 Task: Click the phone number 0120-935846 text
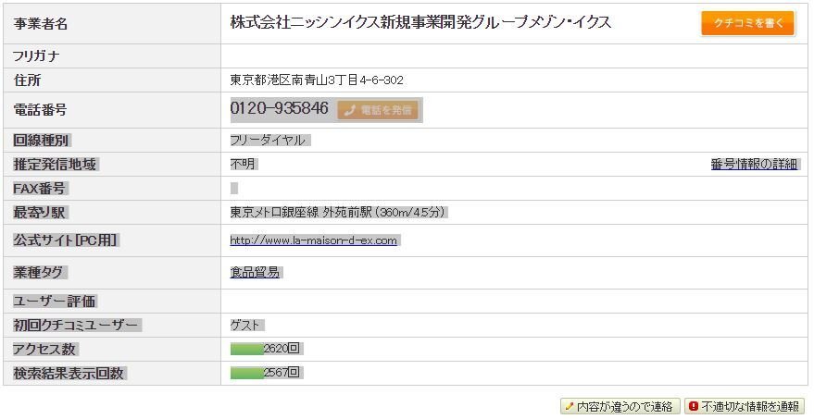click(280, 108)
